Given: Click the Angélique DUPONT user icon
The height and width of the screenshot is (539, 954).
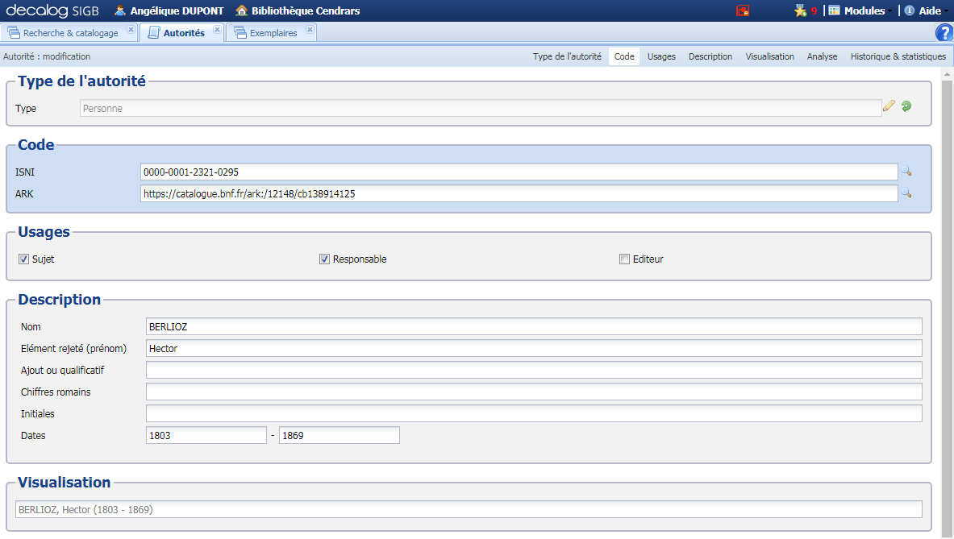Looking at the screenshot, I should click(119, 10).
